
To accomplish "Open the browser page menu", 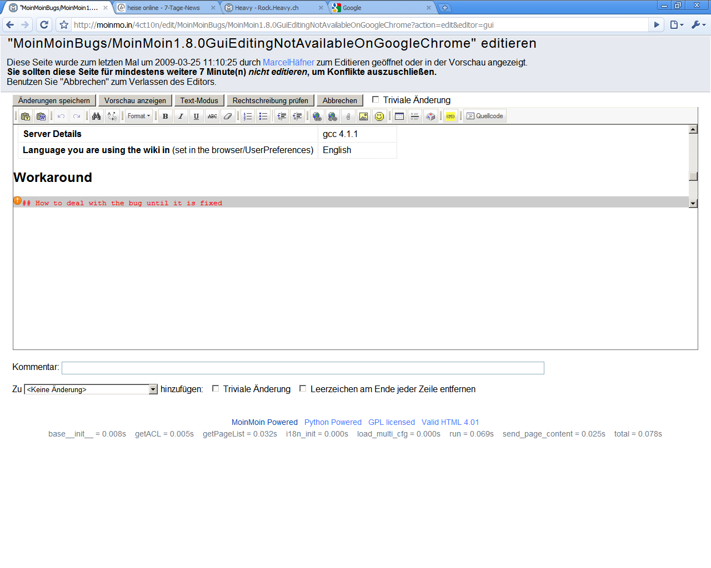I will 677,24.
